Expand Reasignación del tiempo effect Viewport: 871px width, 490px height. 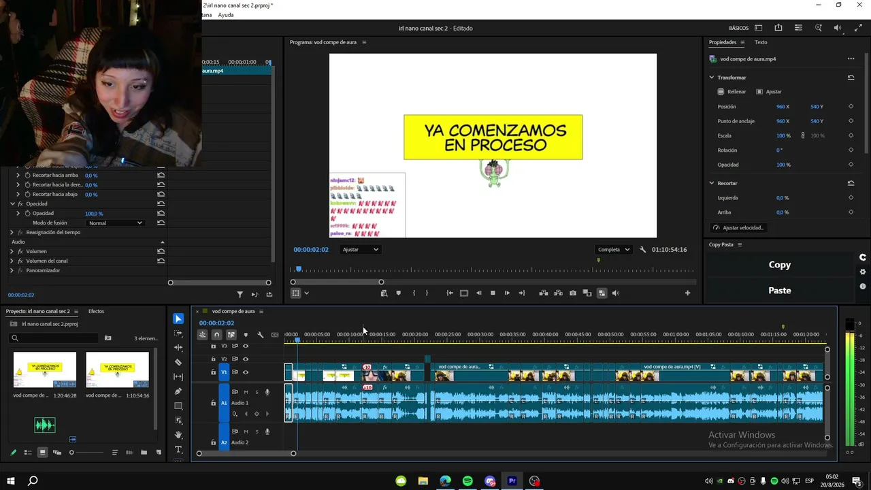[x=12, y=233]
